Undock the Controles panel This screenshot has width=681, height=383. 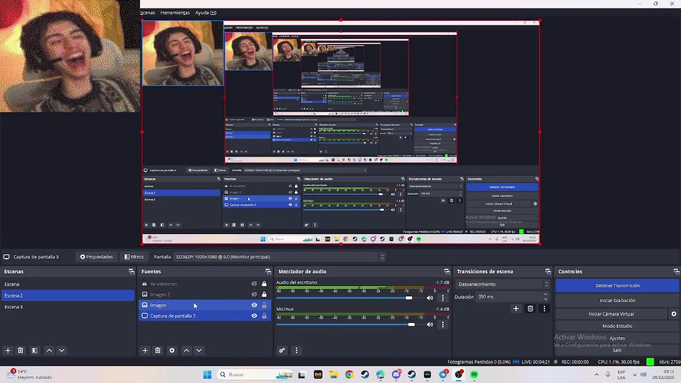pyautogui.click(x=676, y=271)
